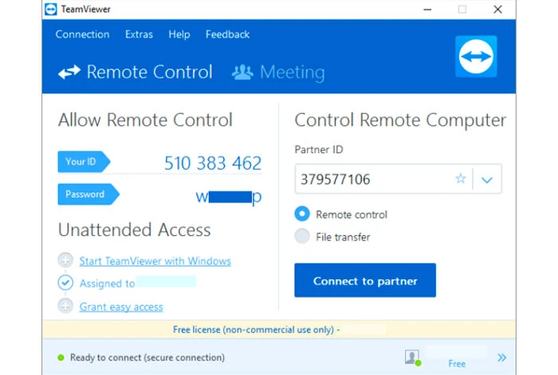Image resolution: width=558 pixels, height=375 pixels.
Task: Switch to the Remote Control tab
Action: (x=136, y=72)
